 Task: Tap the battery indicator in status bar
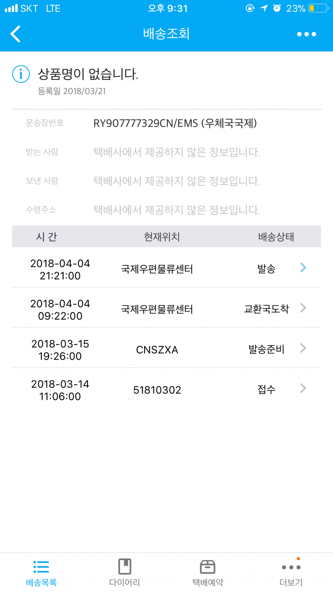click(x=318, y=8)
